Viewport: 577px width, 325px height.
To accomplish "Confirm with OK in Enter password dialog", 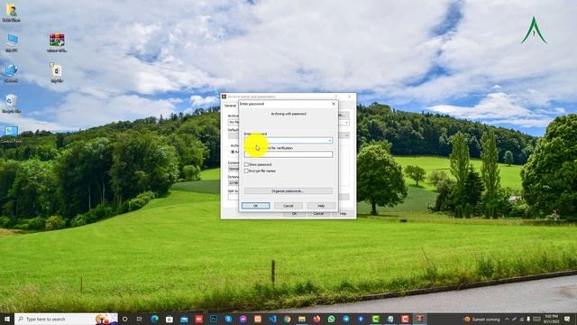I will pyautogui.click(x=256, y=206).
